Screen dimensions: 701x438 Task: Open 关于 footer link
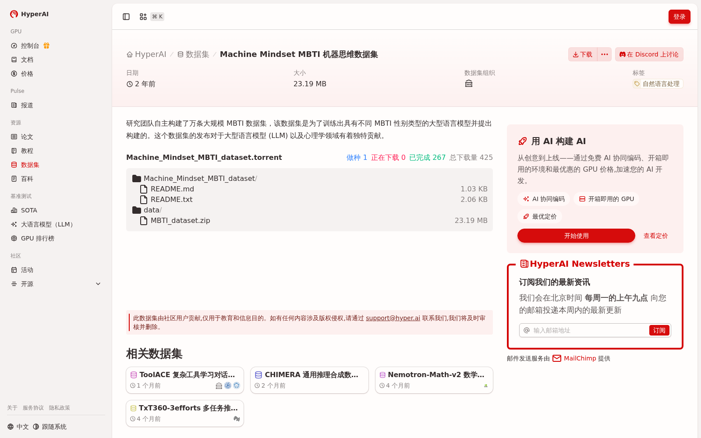pyautogui.click(x=12, y=408)
